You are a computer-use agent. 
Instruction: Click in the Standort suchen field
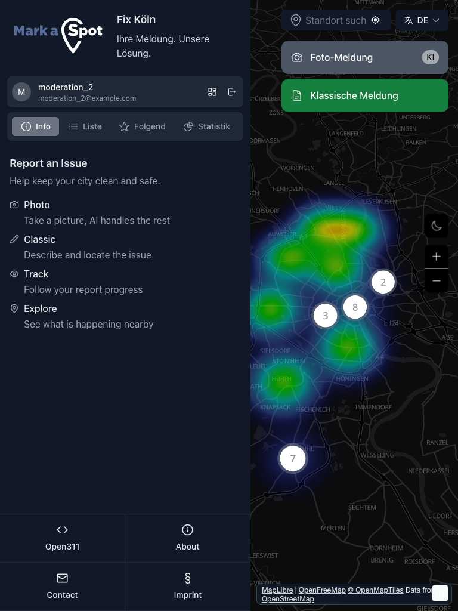[334, 20]
